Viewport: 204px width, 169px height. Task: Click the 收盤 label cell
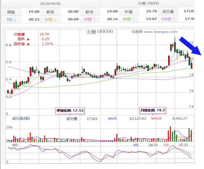pos(129,12)
